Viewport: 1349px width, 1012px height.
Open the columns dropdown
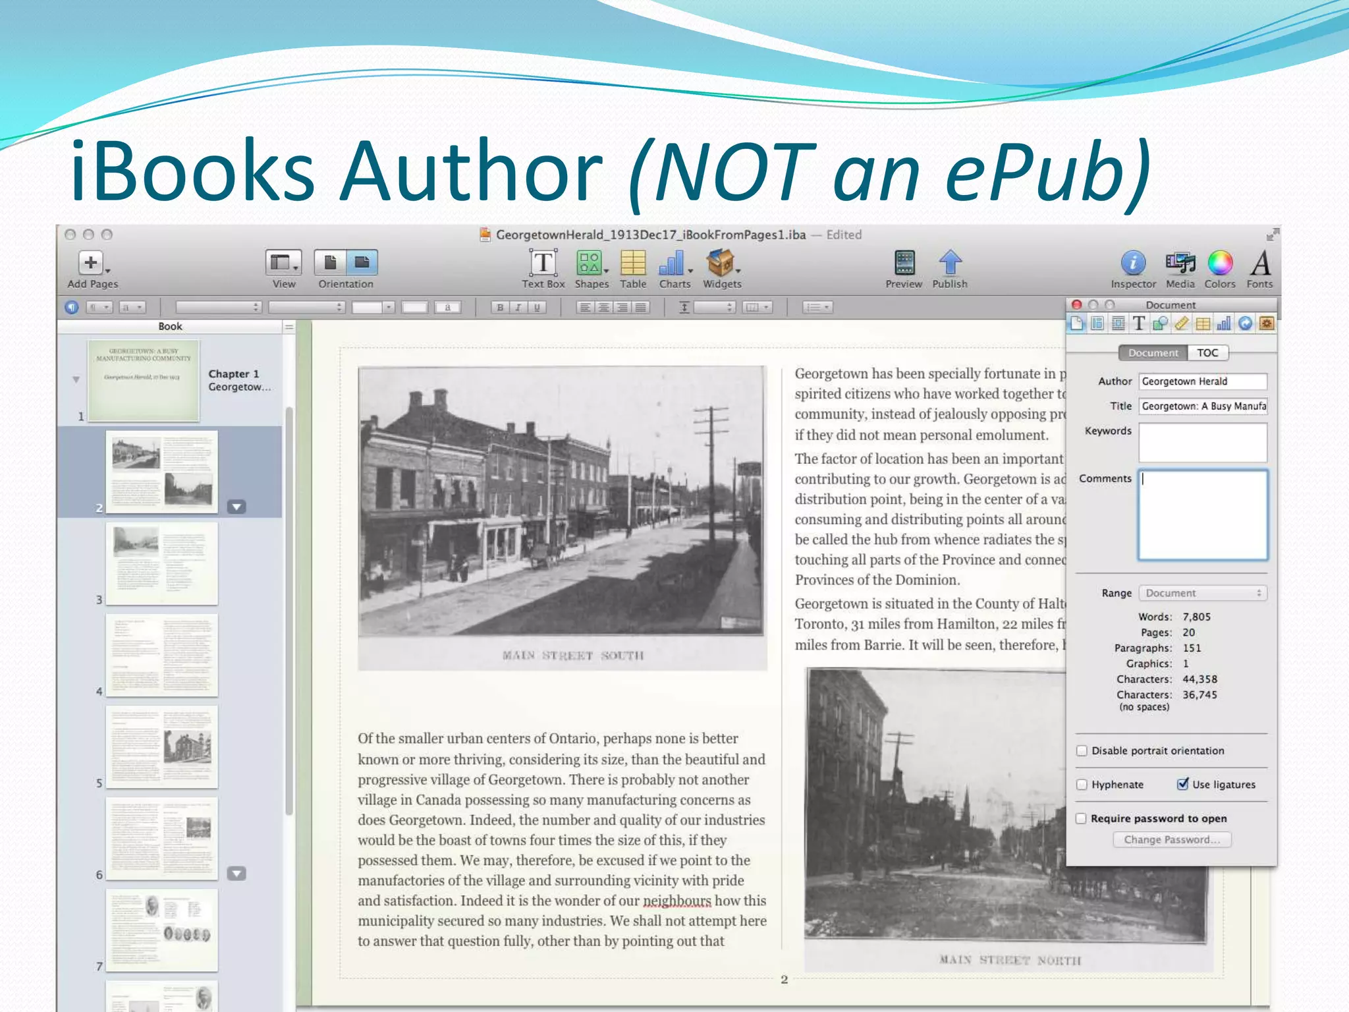click(x=756, y=307)
